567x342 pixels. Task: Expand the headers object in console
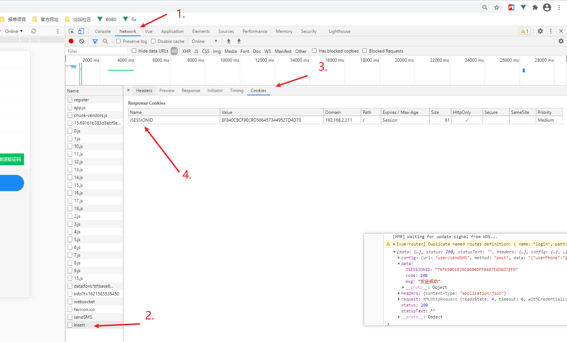399,293
